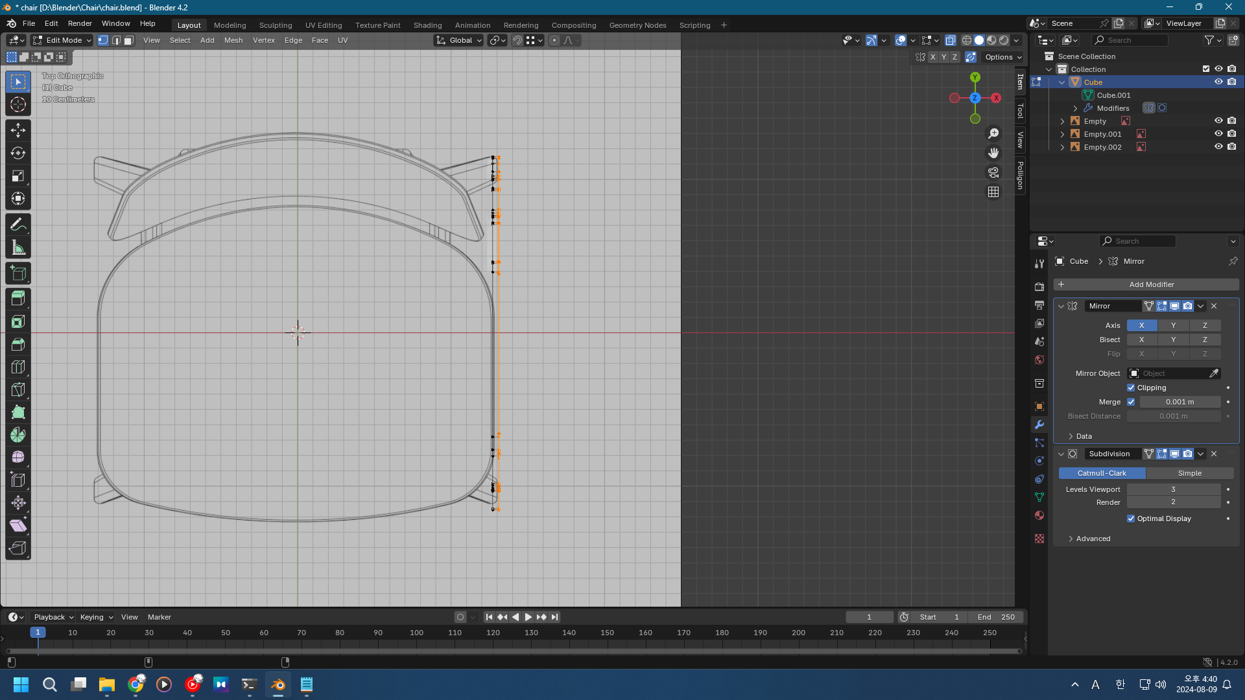Select the Add Cube tool

[18, 274]
